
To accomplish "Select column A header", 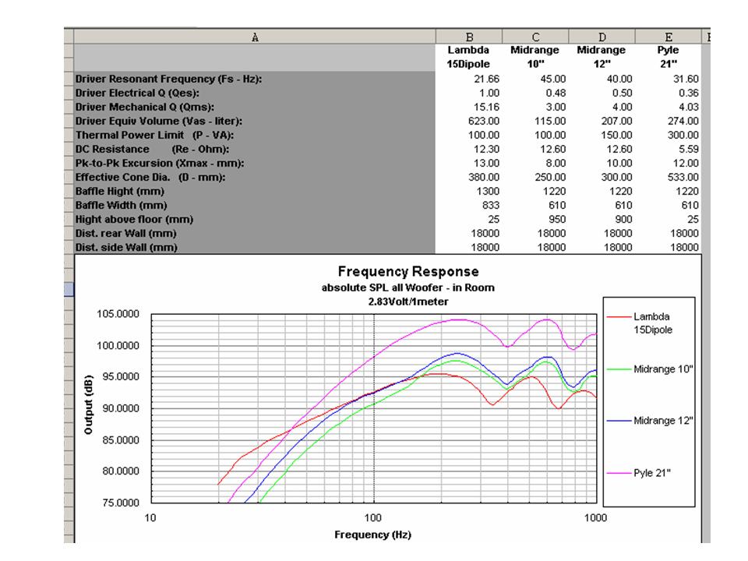I will point(255,37).
